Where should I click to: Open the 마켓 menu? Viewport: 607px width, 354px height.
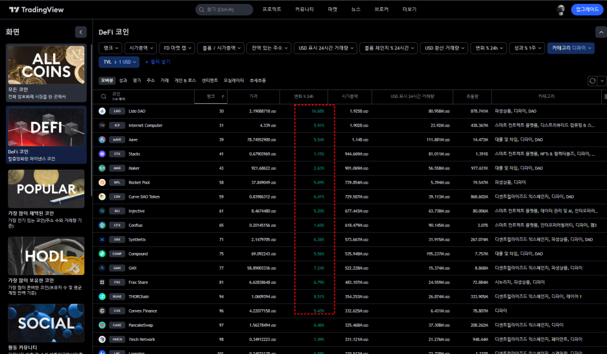point(333,9)
